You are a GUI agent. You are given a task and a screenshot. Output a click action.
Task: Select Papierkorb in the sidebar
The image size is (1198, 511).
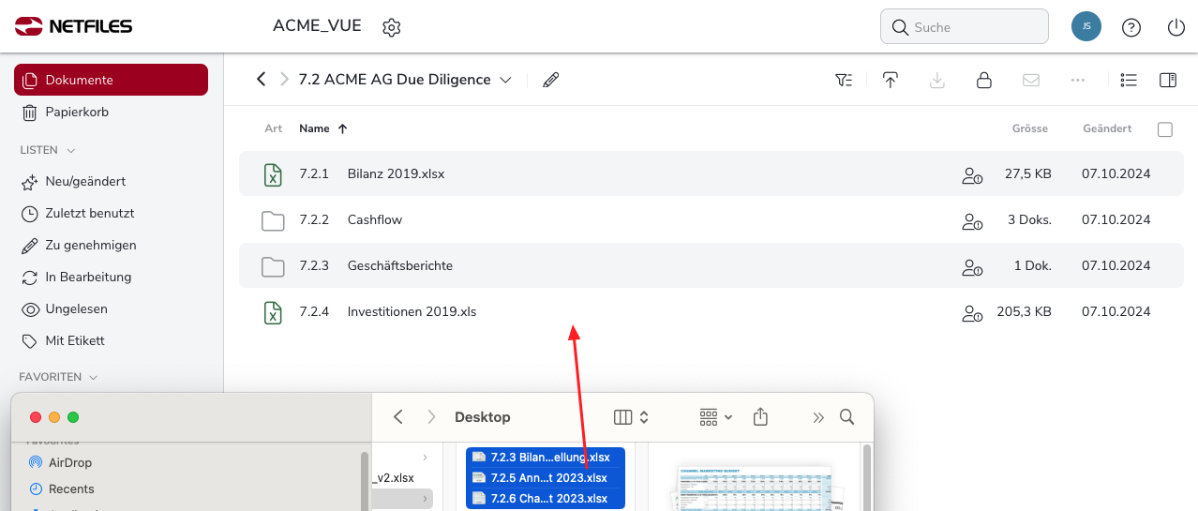point(77,112)
